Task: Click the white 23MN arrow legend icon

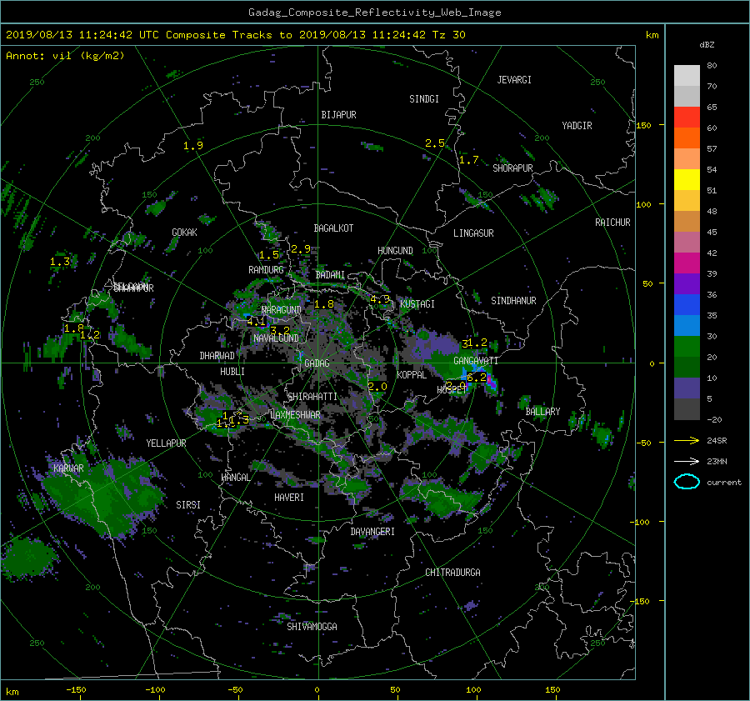Action: point(687,461)
